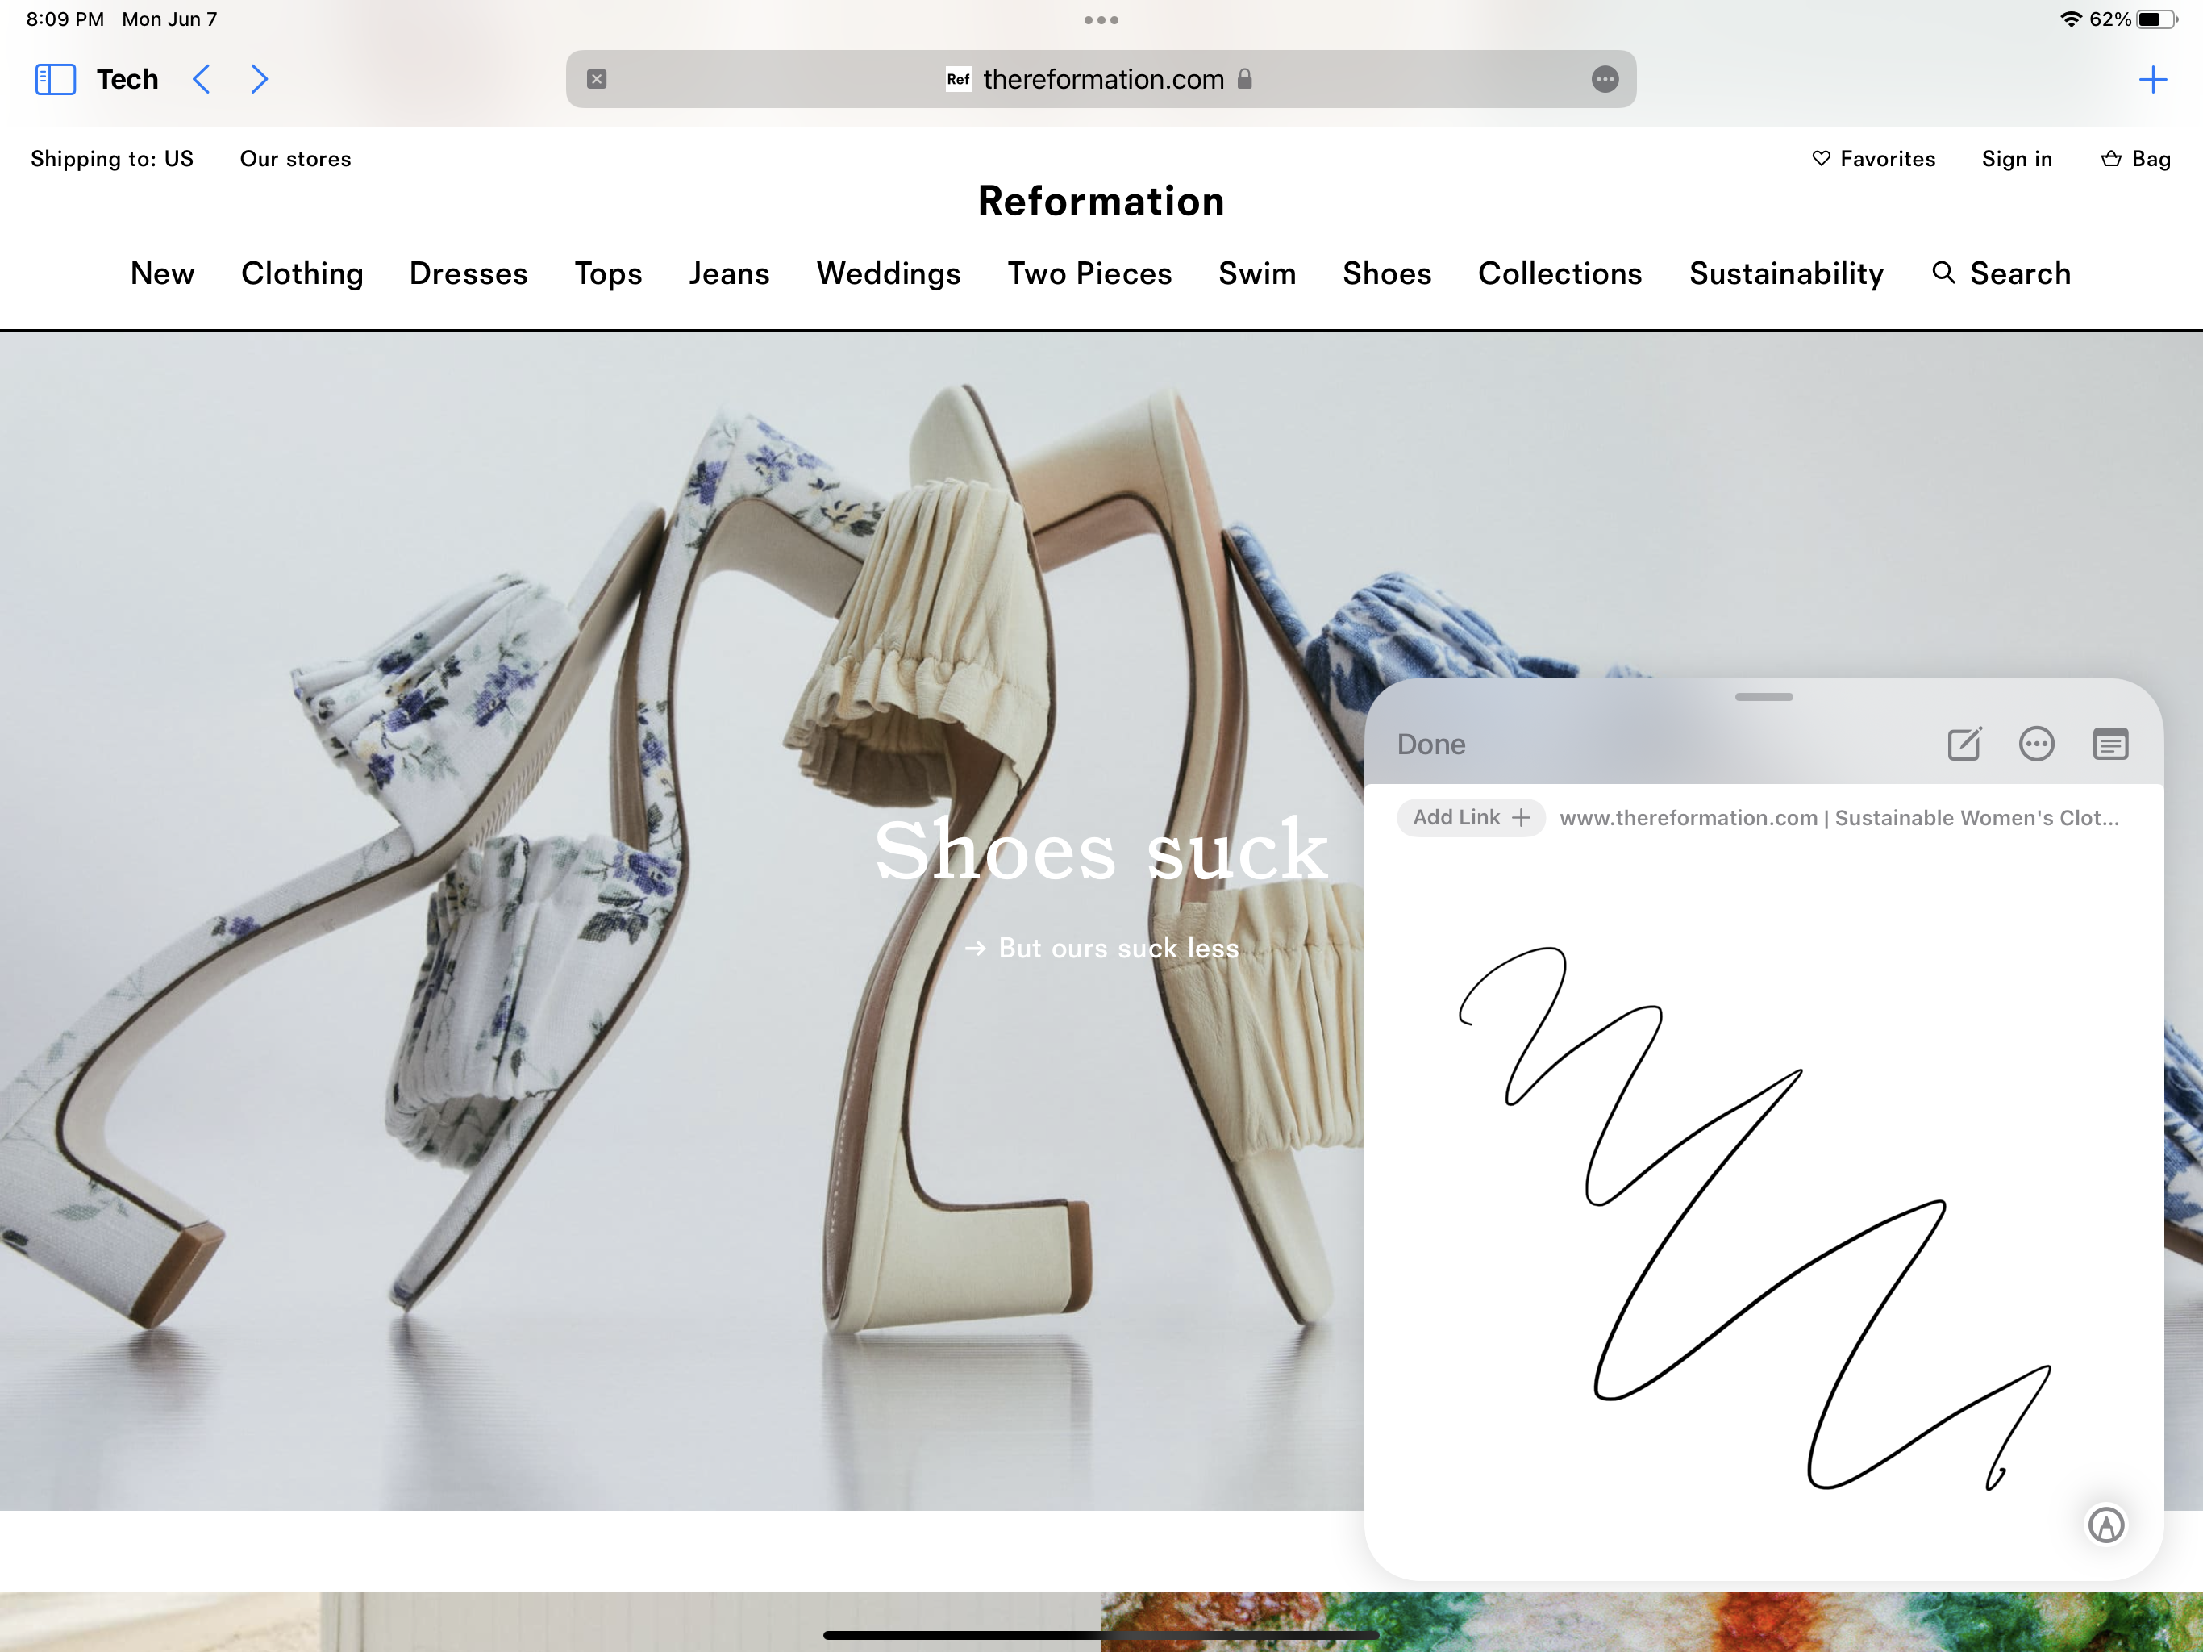Image resolution: width=2203 pixels, height=1652 pixels.
Task: Open the Bag basket icon
Action: coord(2110,158)
